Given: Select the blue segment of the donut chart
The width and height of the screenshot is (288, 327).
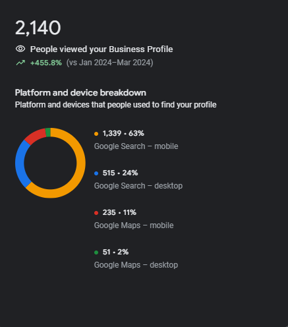Looking at the screenshot, I should [20, 163].
